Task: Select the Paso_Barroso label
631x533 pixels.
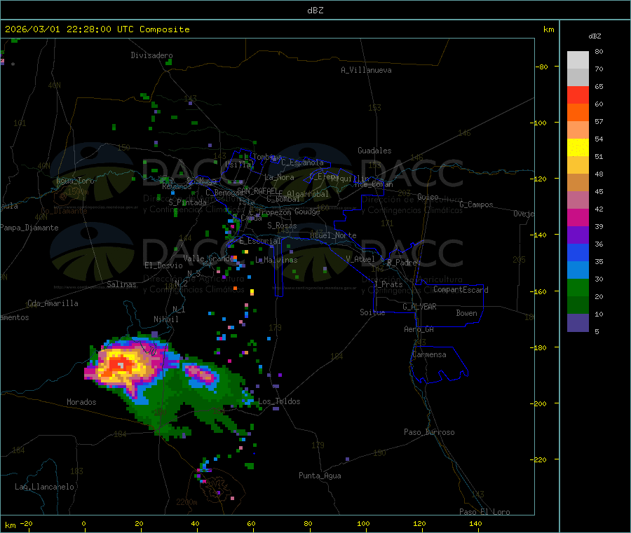Action: 429,432
